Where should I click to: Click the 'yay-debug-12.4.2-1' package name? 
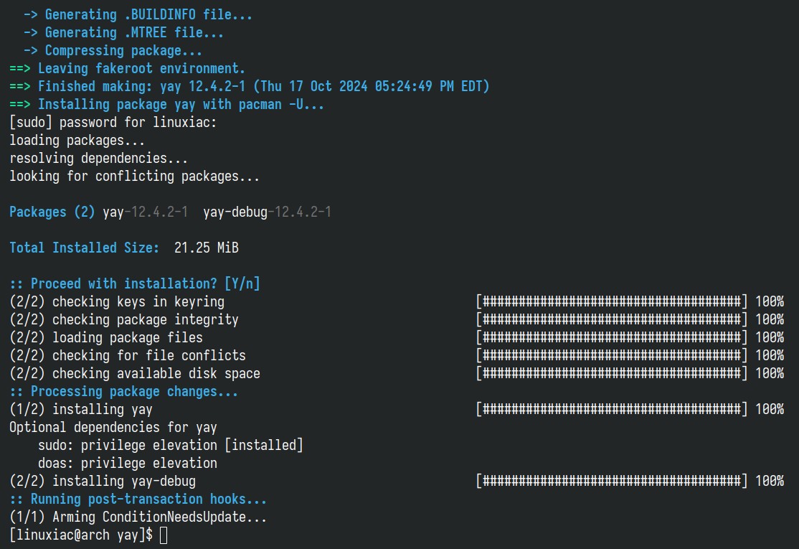267,212
